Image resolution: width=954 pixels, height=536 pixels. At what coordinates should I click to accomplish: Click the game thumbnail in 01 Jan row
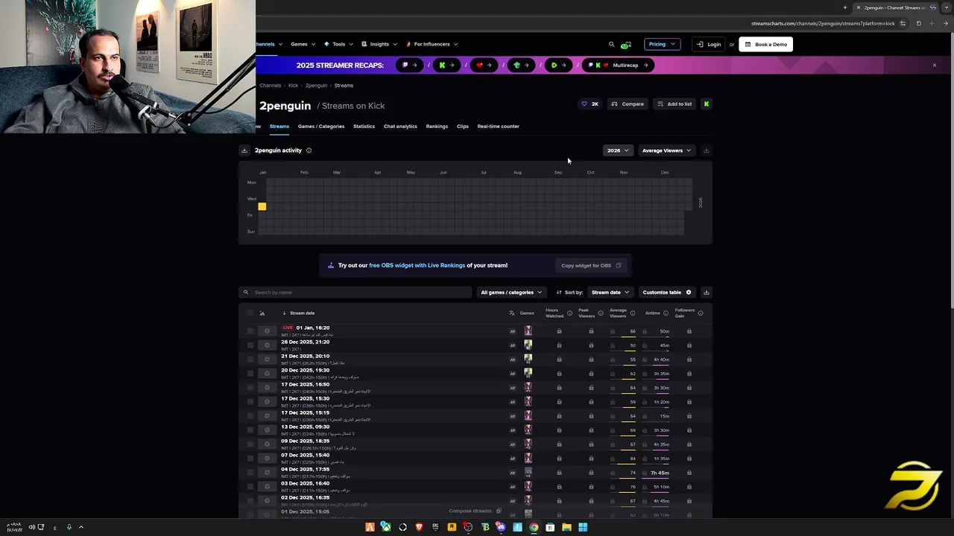click(x=528, y=331)
